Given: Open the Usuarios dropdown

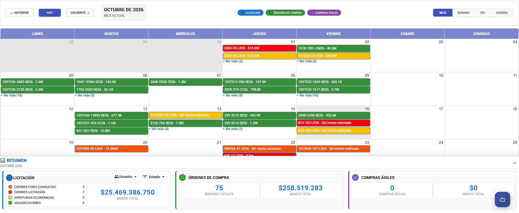Looking at the screenshot, I should pos(126,177).
